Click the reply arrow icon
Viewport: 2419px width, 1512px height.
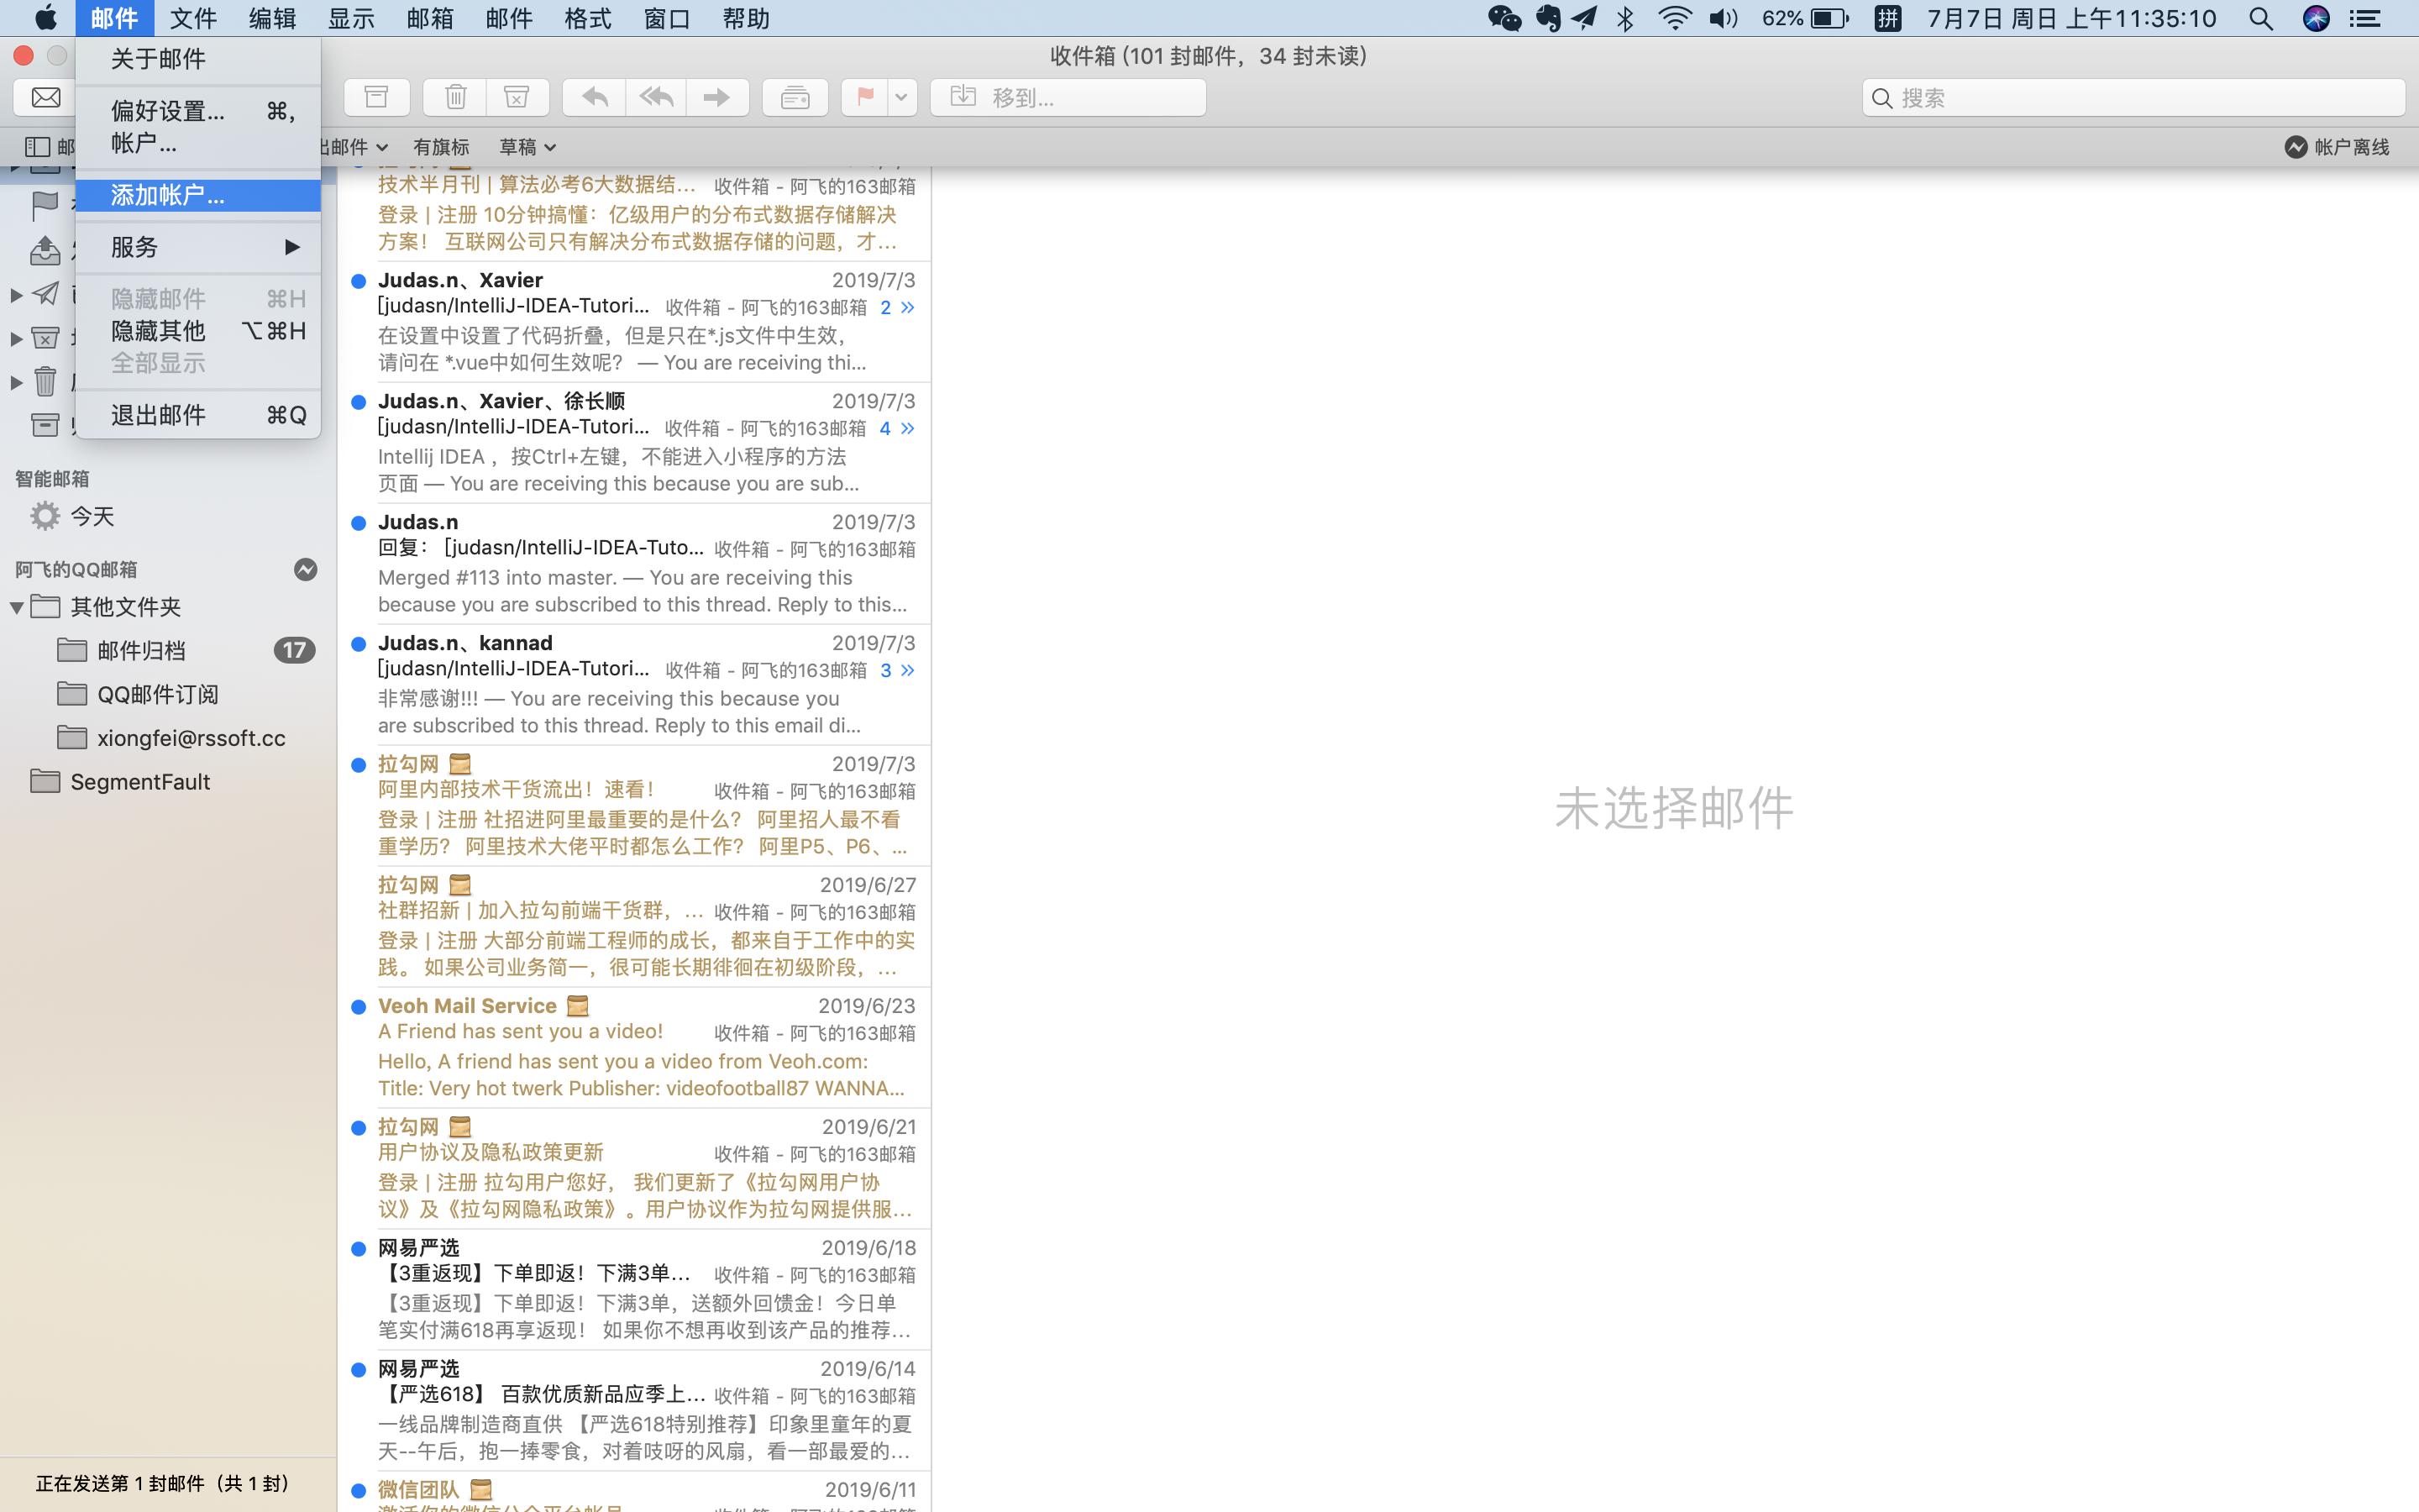click(592, 96)
